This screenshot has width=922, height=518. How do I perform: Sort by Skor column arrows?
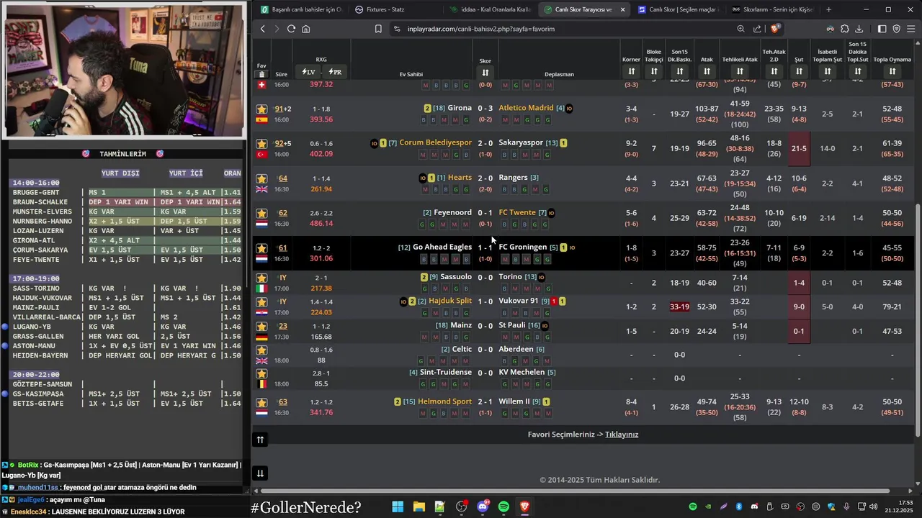point(485,73)
